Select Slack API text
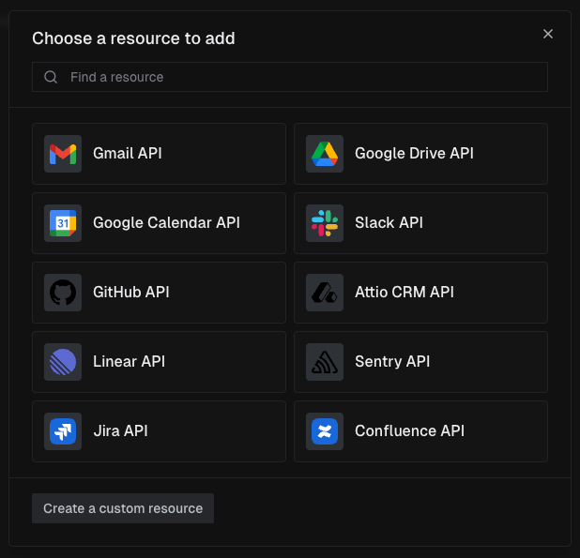 389,223
